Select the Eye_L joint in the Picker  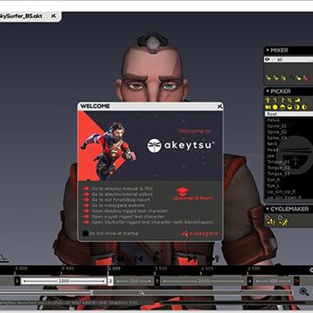pos(273,185)
